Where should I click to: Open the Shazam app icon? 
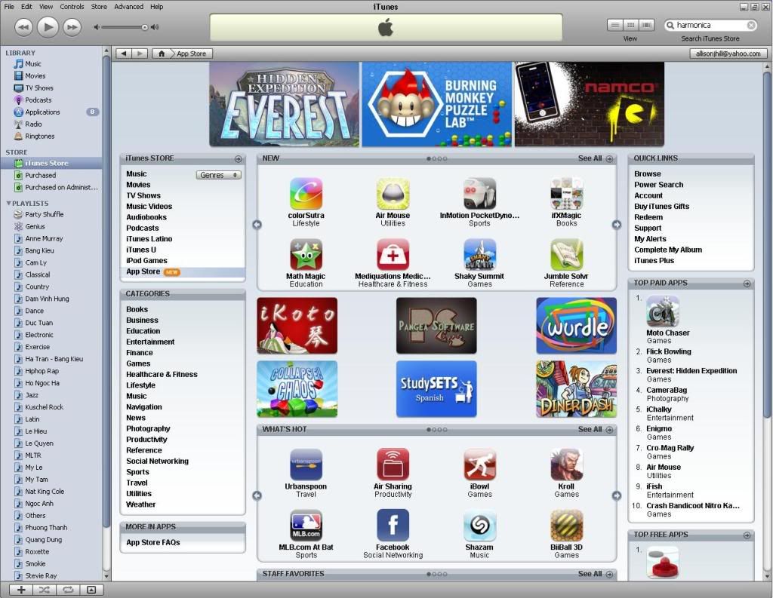(479, 525)
